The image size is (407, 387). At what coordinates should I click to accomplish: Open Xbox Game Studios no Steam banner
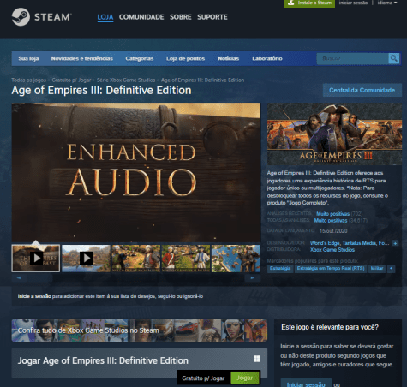tap(140, 330)
